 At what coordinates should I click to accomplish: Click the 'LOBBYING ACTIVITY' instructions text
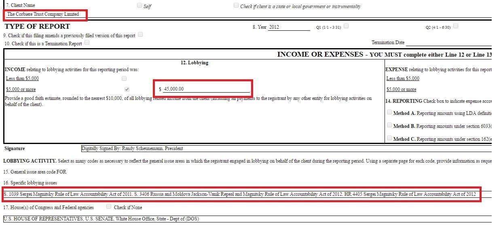coord(247,161)
